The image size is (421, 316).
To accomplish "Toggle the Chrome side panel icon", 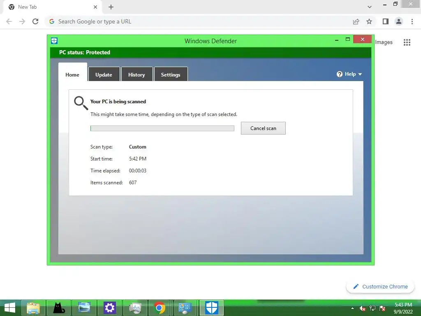I will tap(386, 21).
